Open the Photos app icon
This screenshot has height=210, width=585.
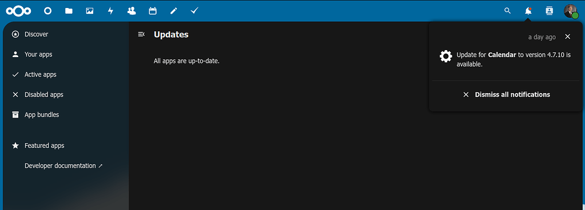[90, 11]
